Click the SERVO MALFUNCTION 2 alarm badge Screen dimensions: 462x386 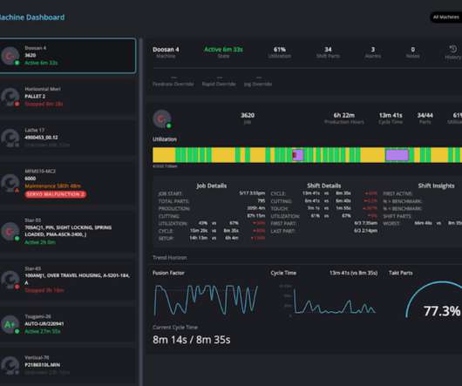[56, 194]
